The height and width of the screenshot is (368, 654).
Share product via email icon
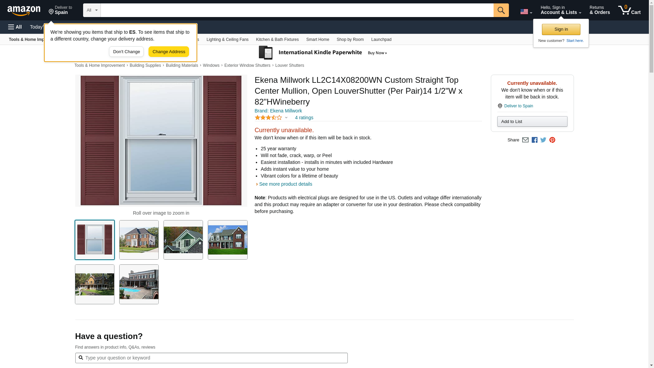coord(525,140)
